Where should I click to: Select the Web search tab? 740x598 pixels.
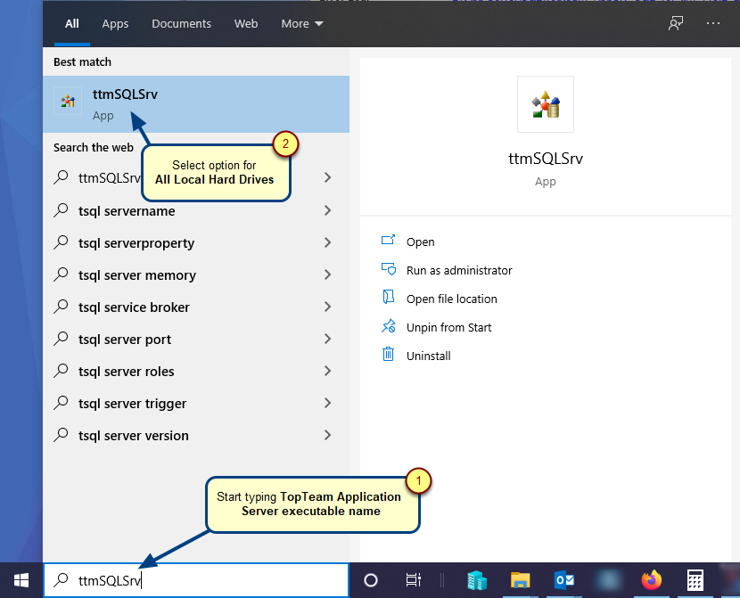click(x=246, y=23)
